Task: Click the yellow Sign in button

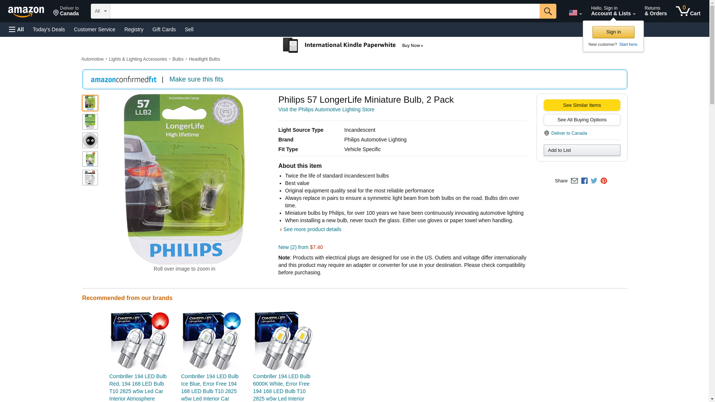Action: [x=613, y=32]
